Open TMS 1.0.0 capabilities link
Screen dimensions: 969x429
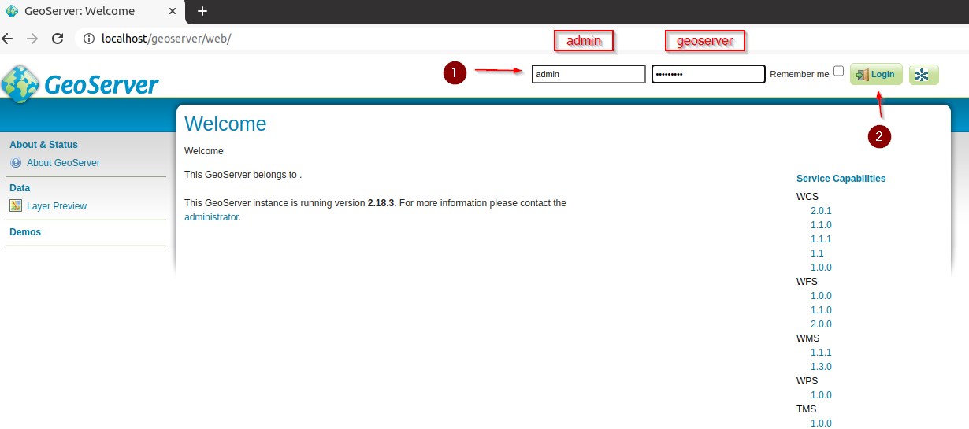pyautogui.click(x=821, y=423)
